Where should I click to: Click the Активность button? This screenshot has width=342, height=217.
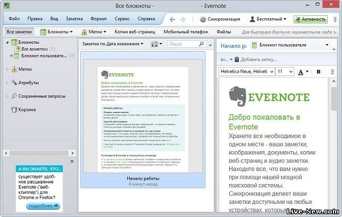[311, 19]
